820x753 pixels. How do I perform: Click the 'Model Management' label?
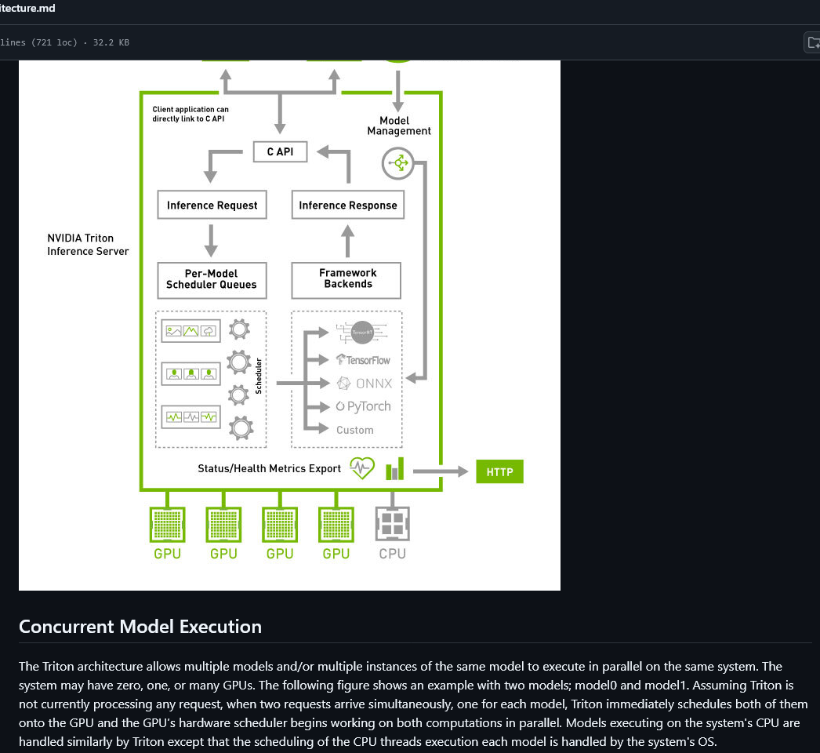399,125
